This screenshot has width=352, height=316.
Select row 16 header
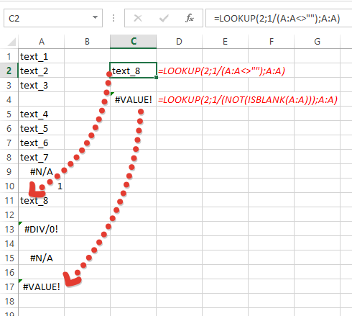9,272
